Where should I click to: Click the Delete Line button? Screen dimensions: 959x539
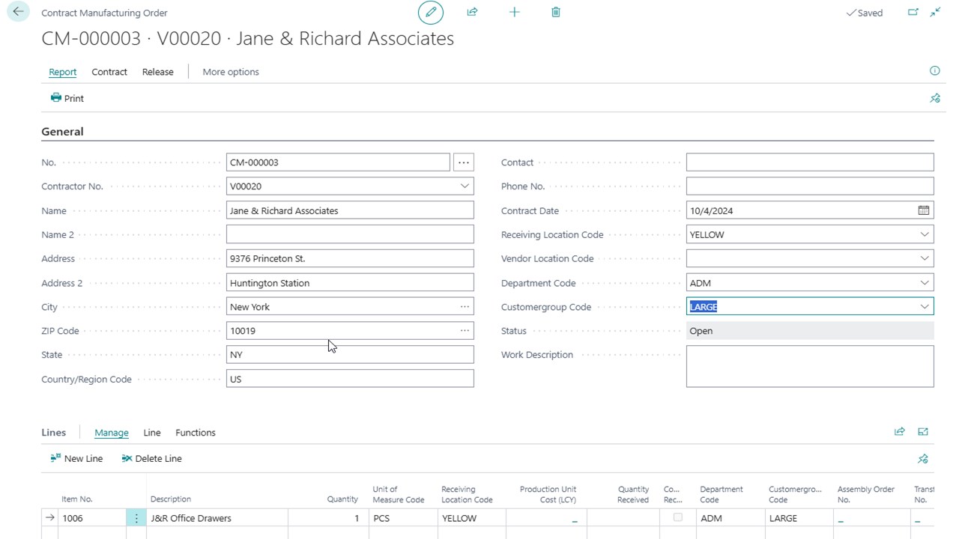(151, 458)
